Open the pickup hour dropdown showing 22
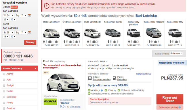187x110 pixels. point(6,20)
